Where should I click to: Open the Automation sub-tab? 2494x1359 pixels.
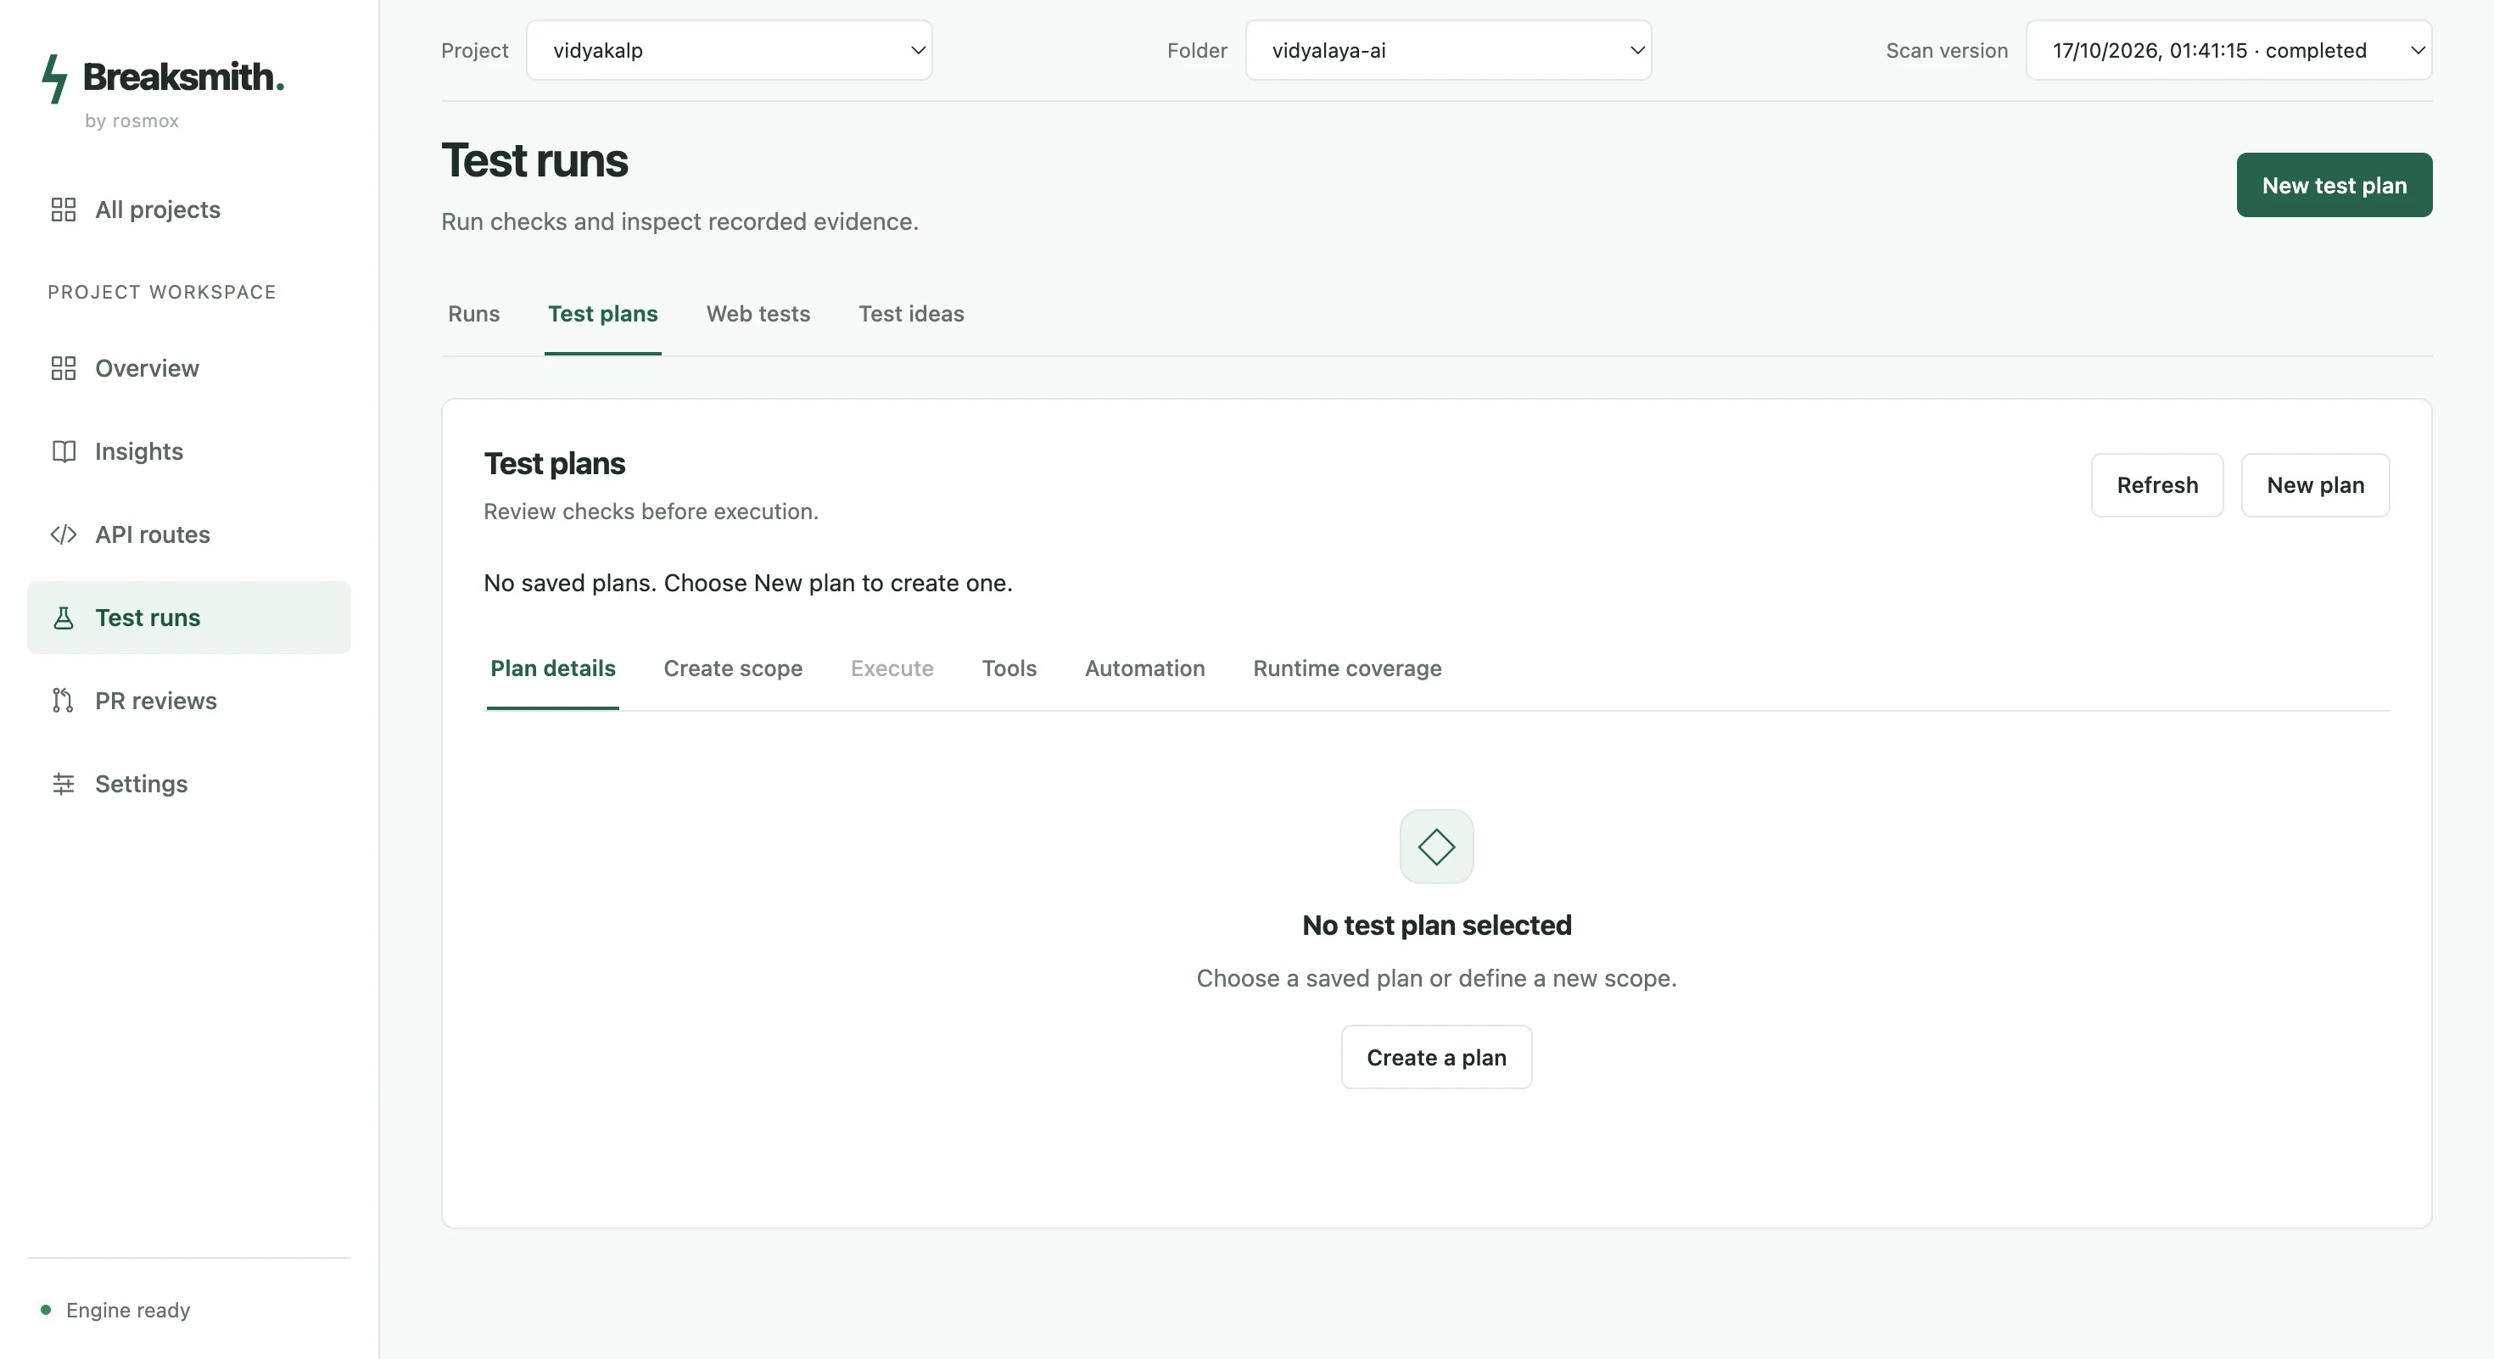pos(1144,668)
